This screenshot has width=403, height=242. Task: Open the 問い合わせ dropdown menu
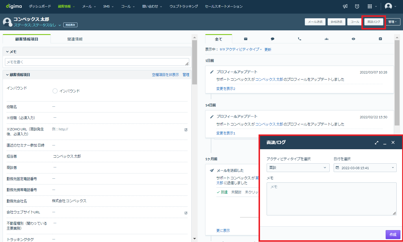152,6
